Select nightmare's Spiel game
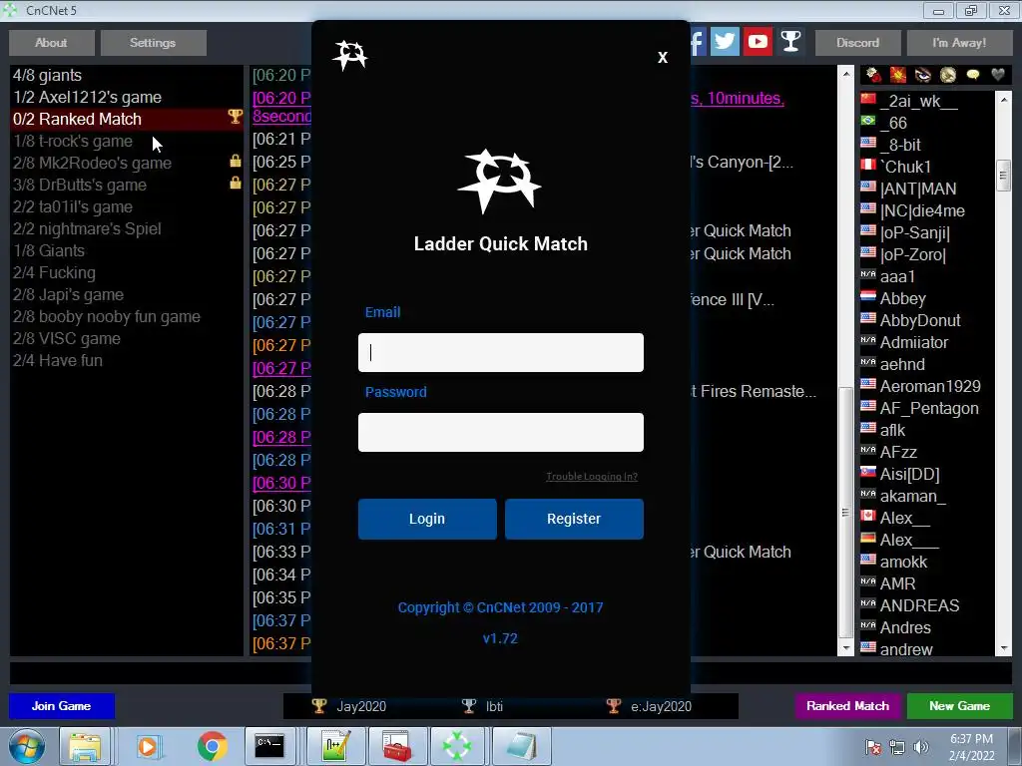This screenshot has height=766, width=1022. (x=127, y=229)
